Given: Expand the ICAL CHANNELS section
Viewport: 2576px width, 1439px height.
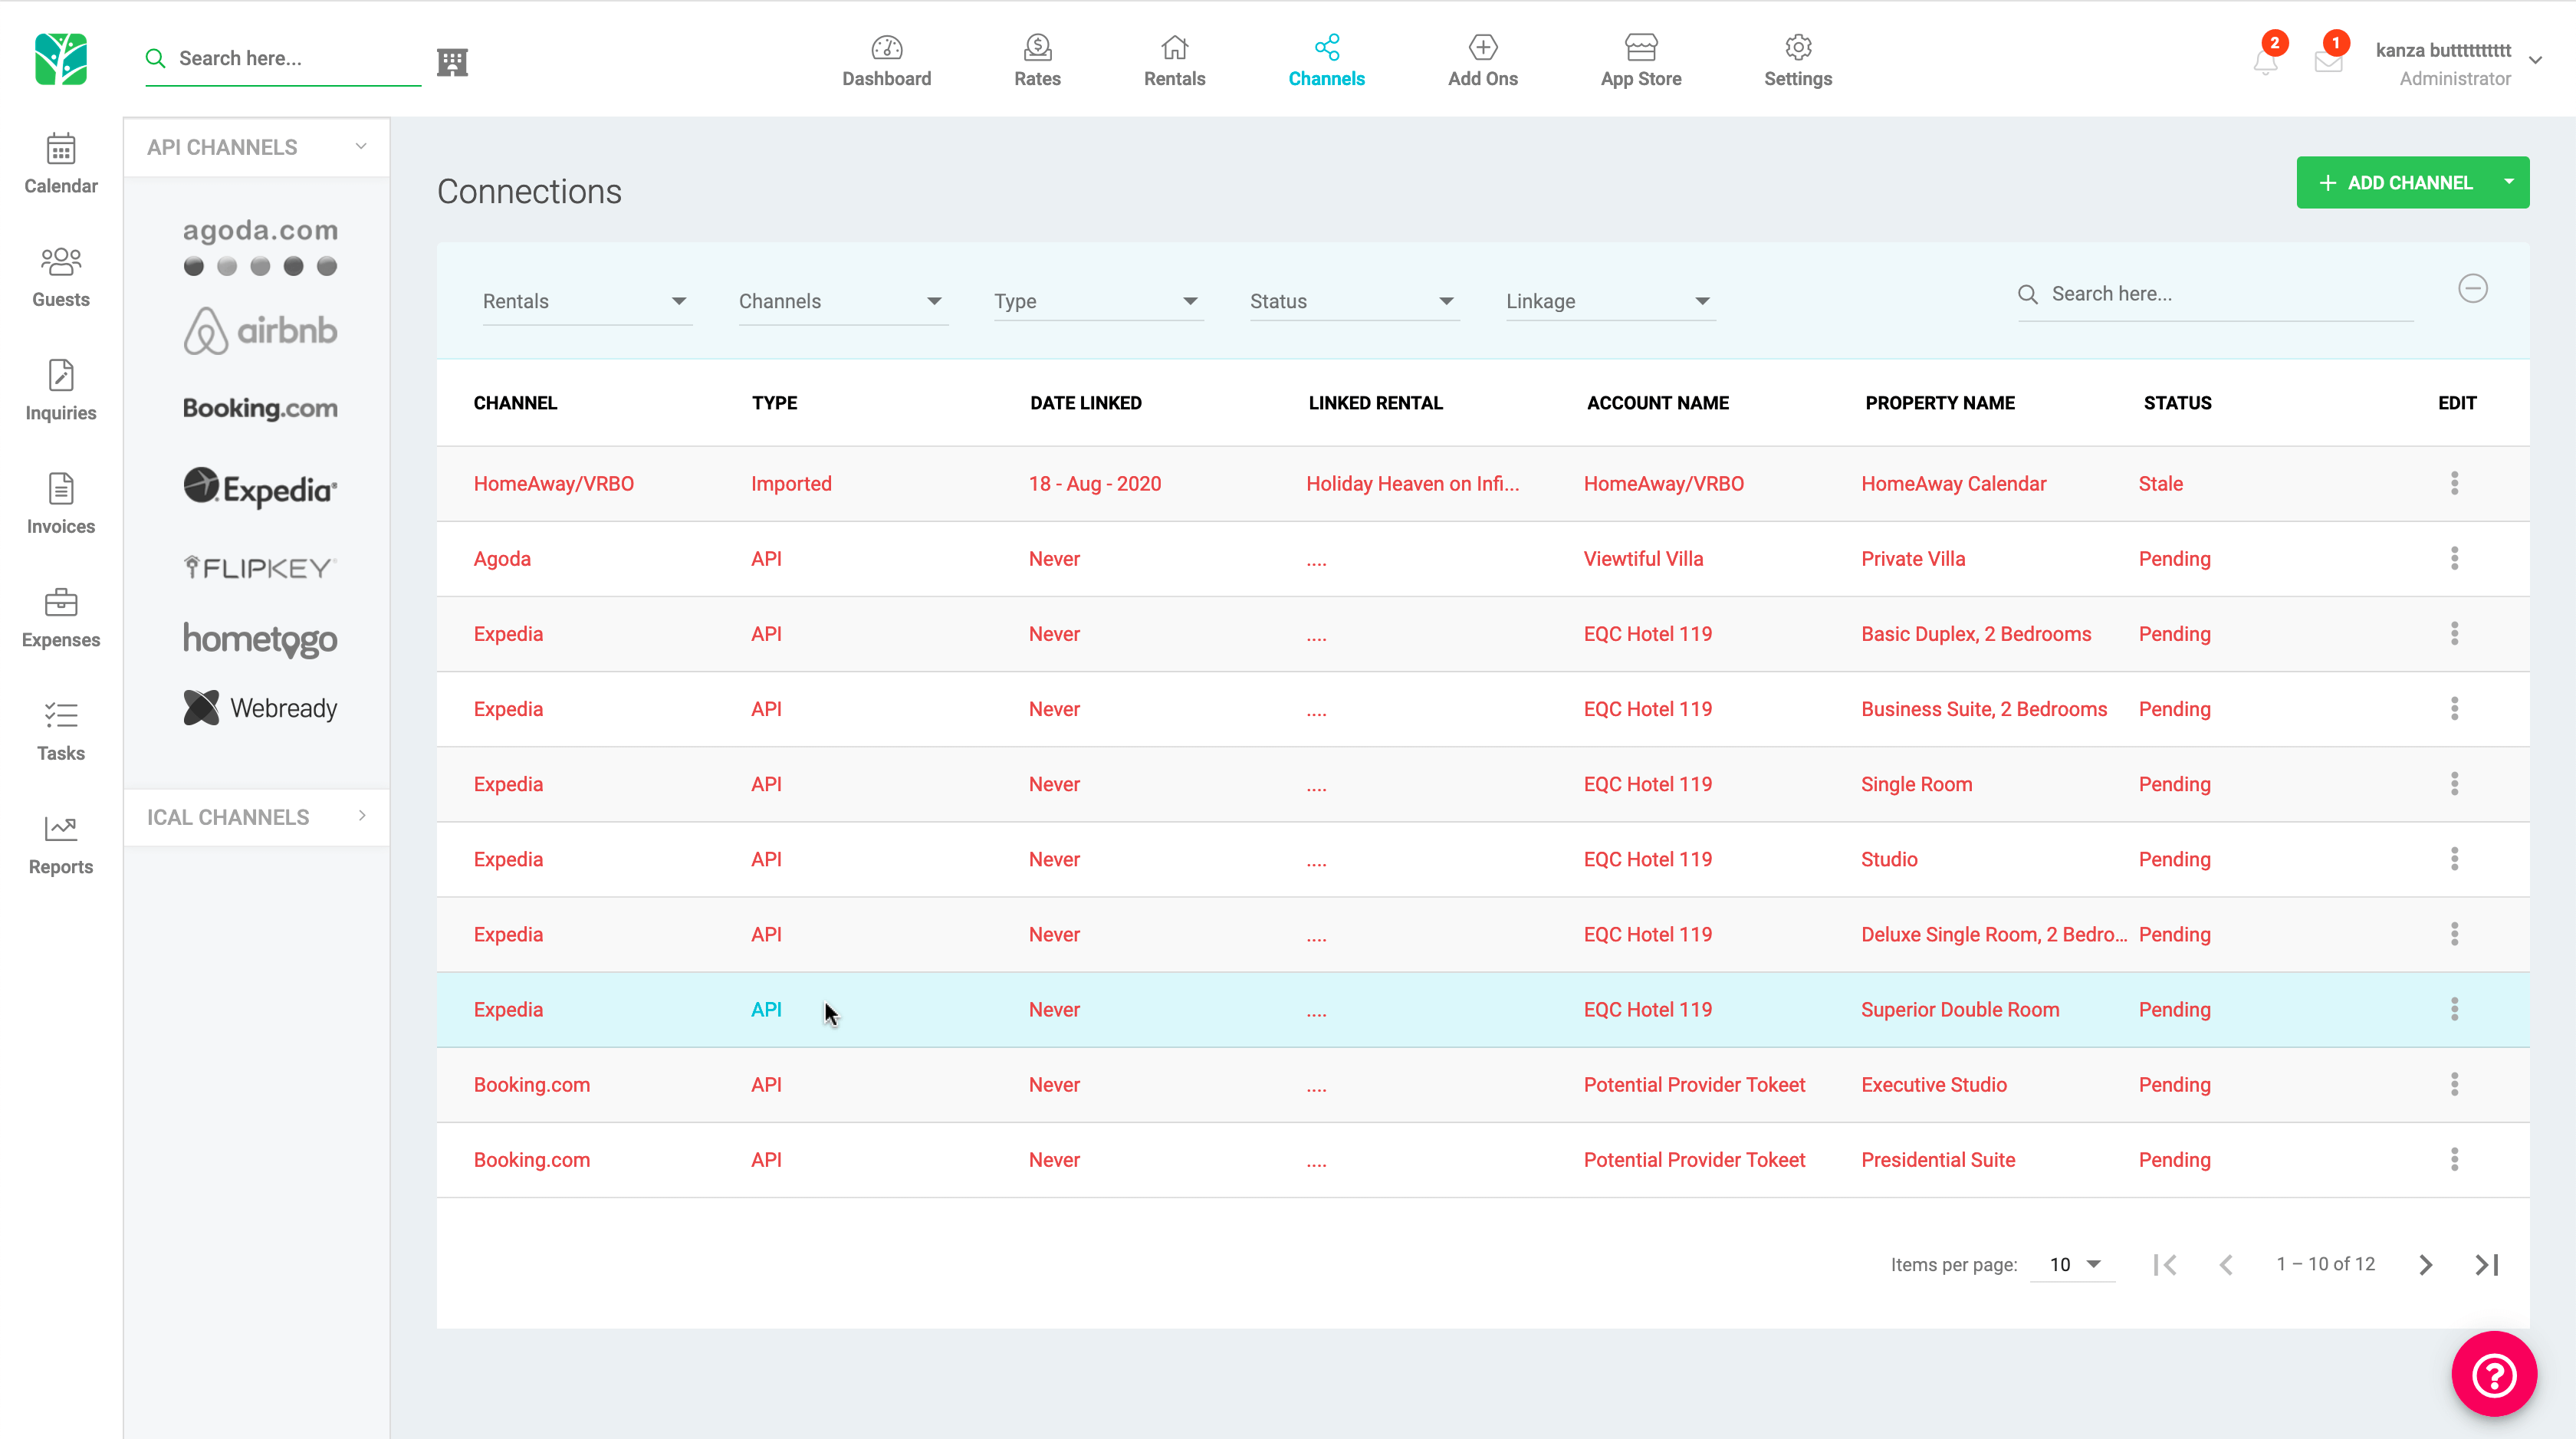Looking at the screenshot, I should [257, 817].
